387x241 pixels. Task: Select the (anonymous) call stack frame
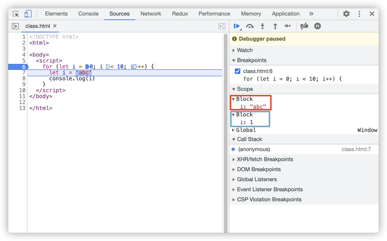pyautogui.click(x=304, y=149)
